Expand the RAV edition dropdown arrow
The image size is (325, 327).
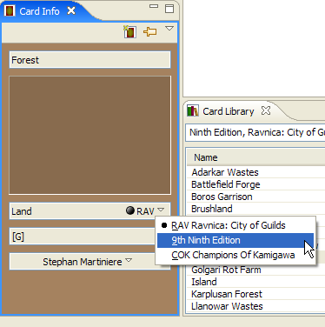(x=161, y=210)
